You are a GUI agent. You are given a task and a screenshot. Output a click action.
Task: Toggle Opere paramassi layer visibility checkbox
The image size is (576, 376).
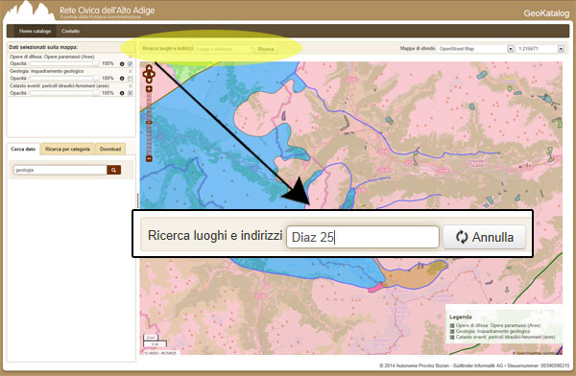[130, 63]
